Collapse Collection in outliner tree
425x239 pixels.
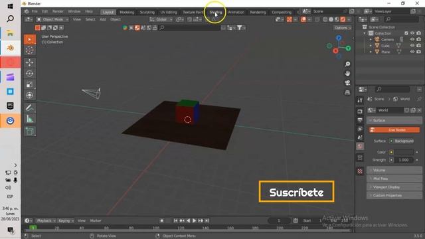pyautogui.click(x=365, y=33)
